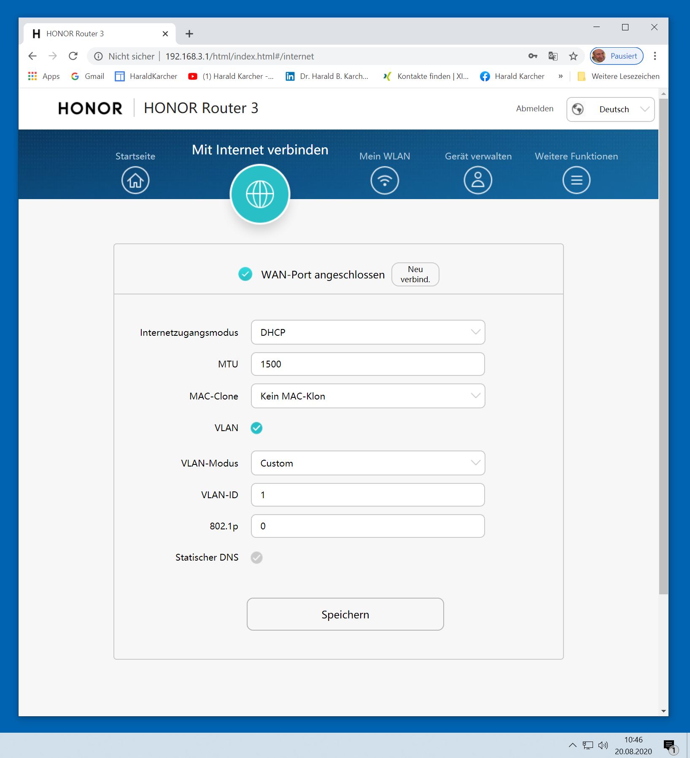The width and height of the screenshot is (690, 758).
Task: Switch to the Startseite tab label
Action: 135,156
